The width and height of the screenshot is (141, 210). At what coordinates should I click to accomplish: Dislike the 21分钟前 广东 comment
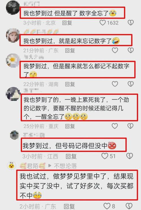coord(131,50)
